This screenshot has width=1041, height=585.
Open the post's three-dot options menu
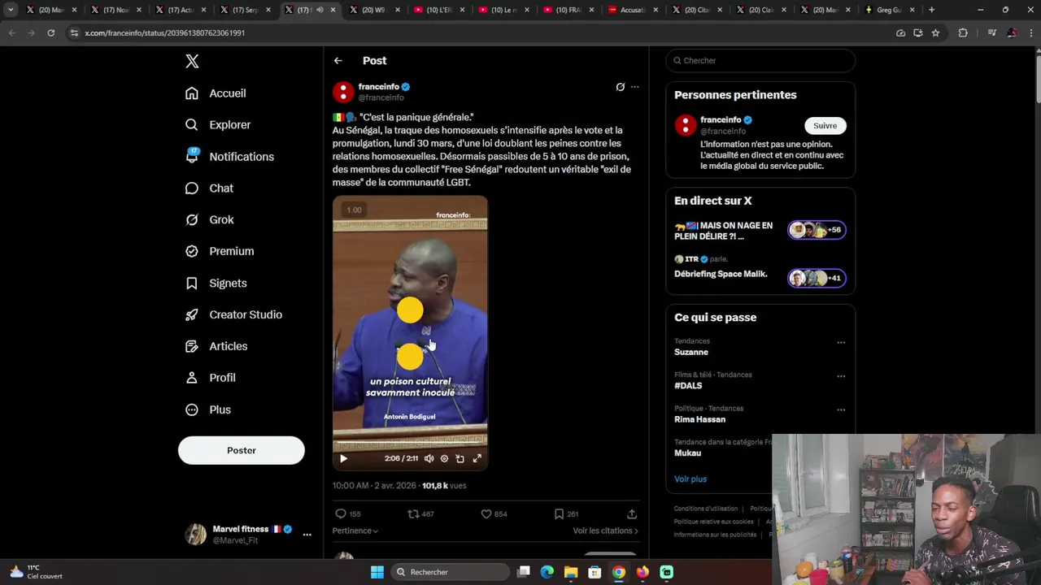(x=635, y=87)
